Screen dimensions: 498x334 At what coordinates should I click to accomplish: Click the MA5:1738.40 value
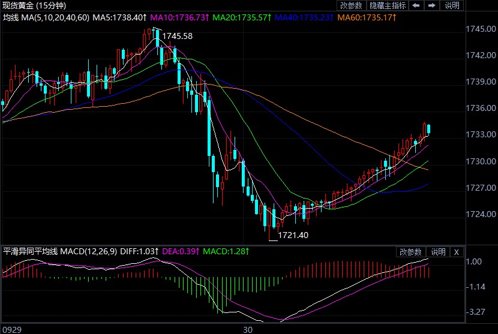[119, 17]
